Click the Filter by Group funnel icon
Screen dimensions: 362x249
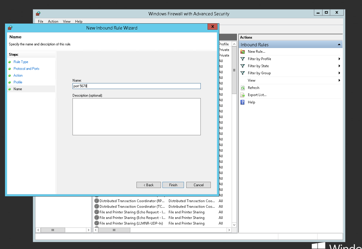click(243, 73)
